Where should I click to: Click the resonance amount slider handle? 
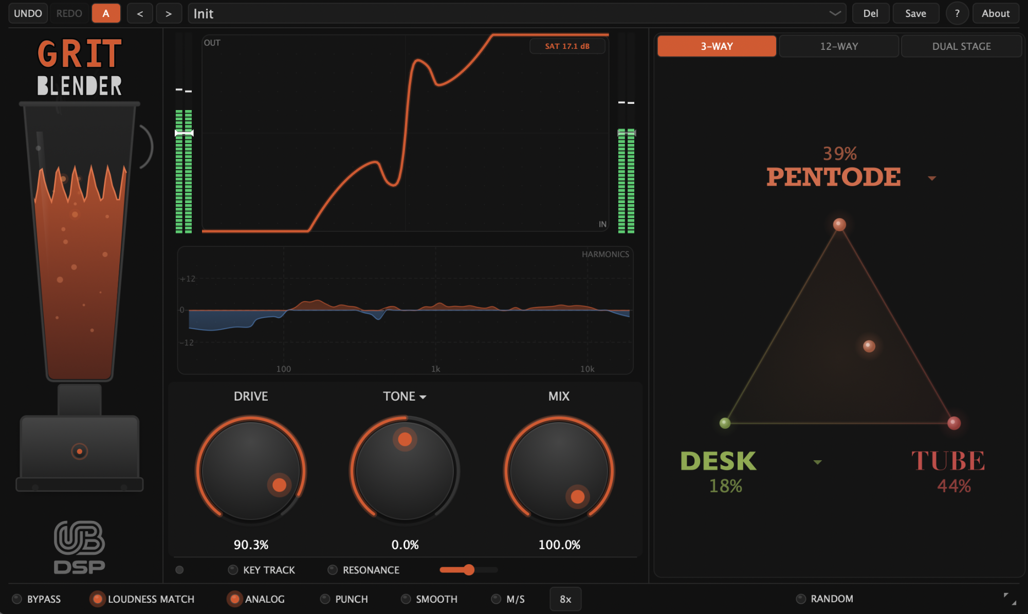point(469,570)
